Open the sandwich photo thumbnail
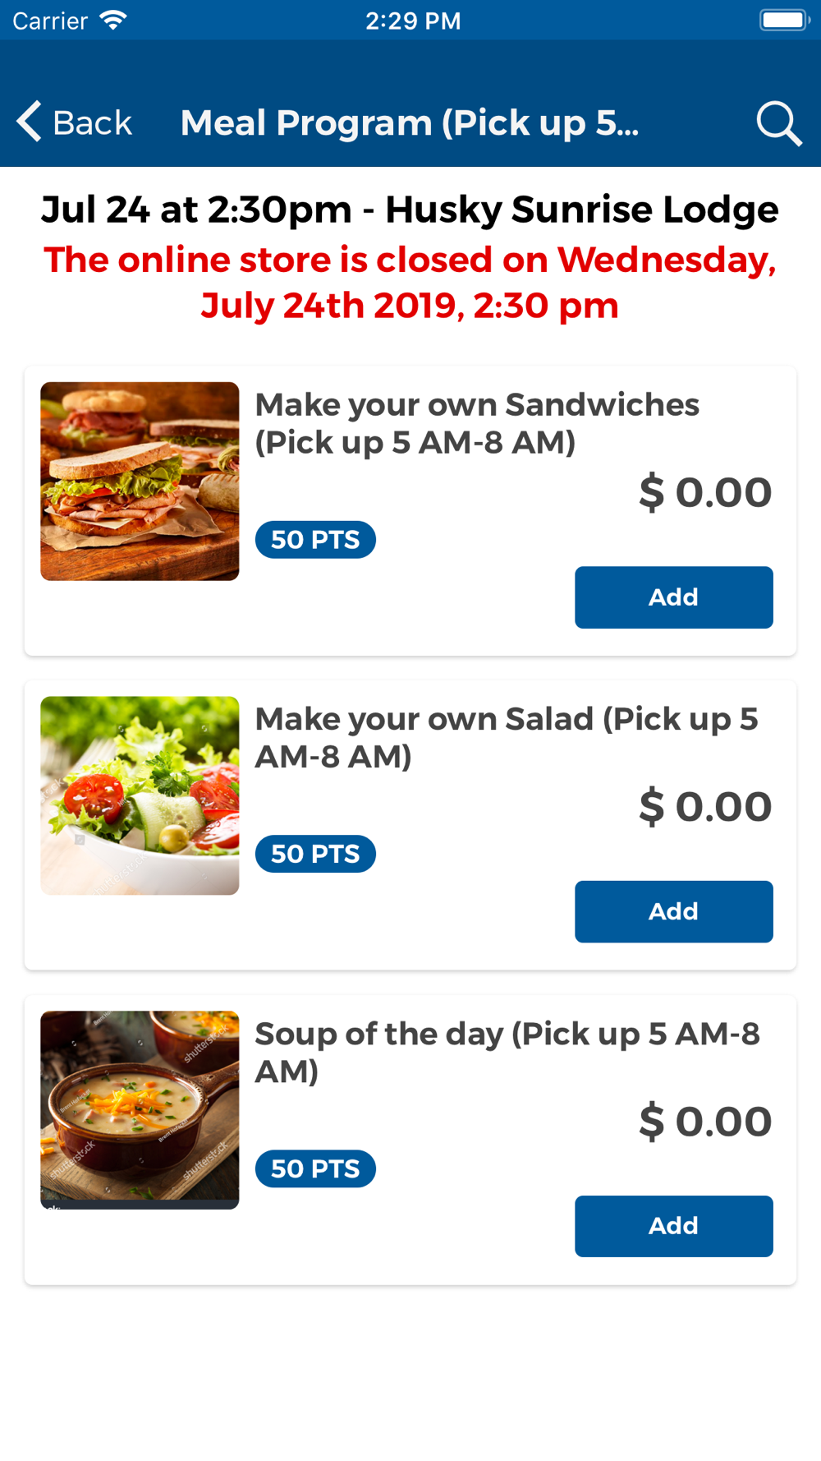This screenshot has width=821, height=1461. (140, 482)
